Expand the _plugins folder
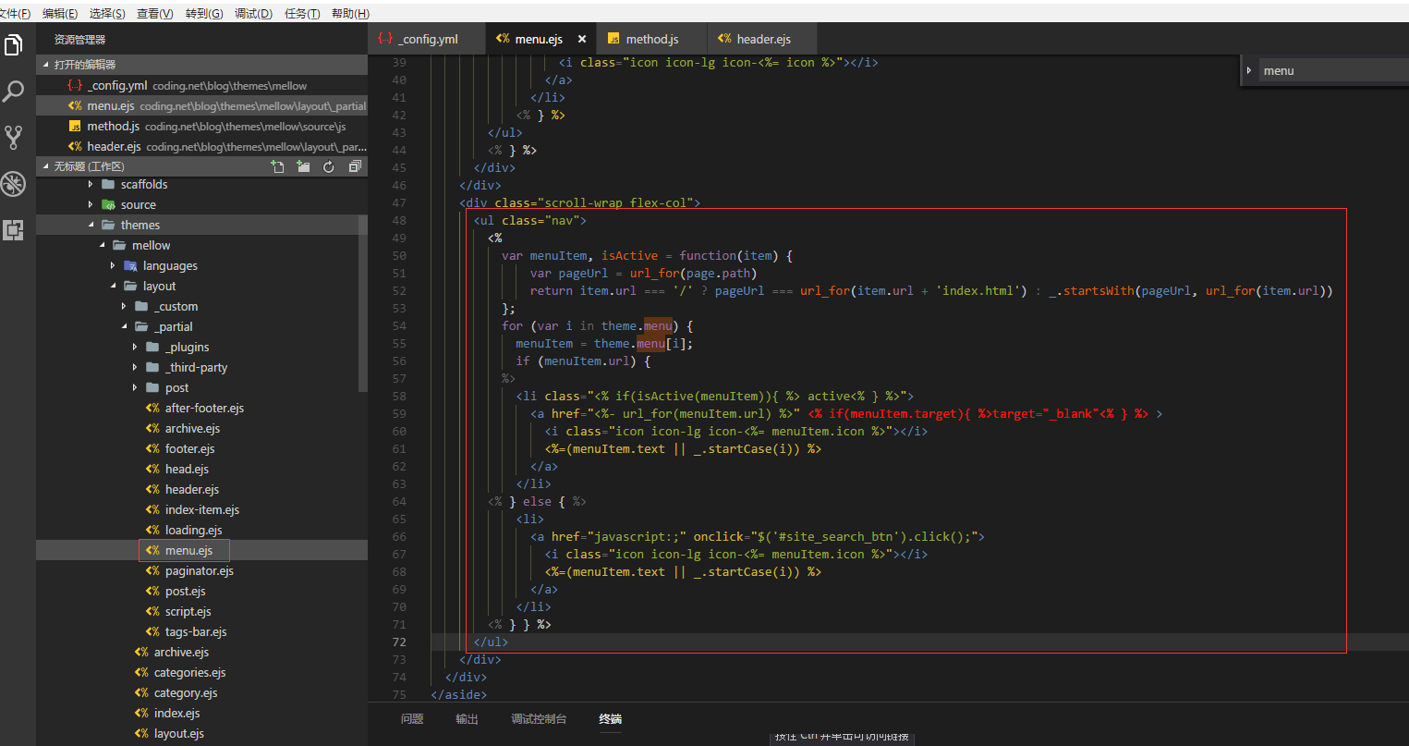 (135, 348)
